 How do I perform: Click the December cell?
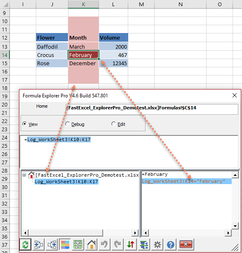[84, 63]
